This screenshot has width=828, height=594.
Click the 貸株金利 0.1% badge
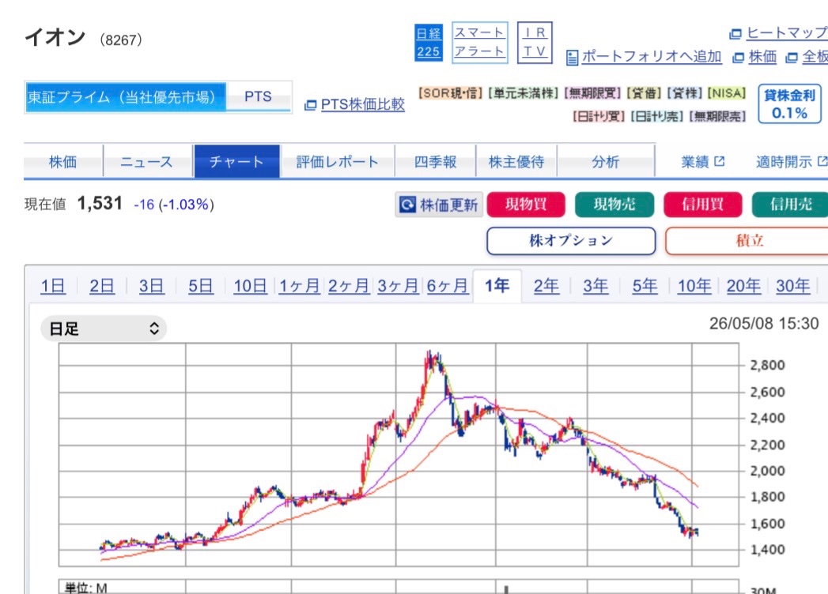(789, 104)
